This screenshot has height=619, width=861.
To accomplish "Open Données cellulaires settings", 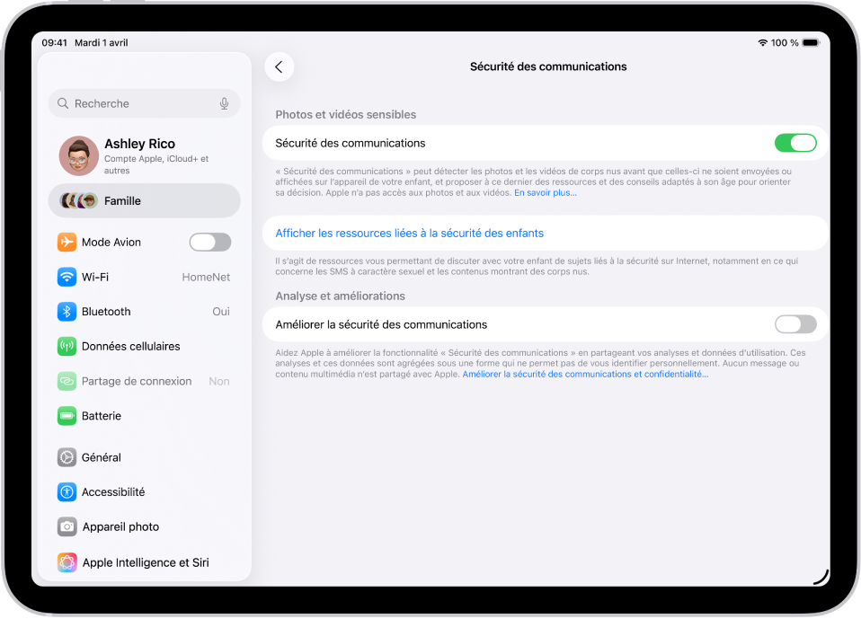I will pyautogui.click(x=127, y=346).
